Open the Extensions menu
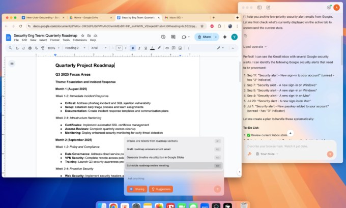 80,40
